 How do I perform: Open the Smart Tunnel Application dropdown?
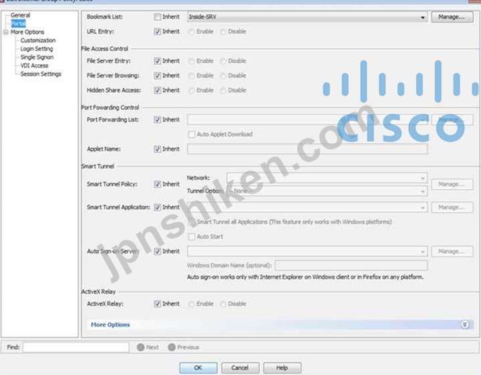(307, 207)
